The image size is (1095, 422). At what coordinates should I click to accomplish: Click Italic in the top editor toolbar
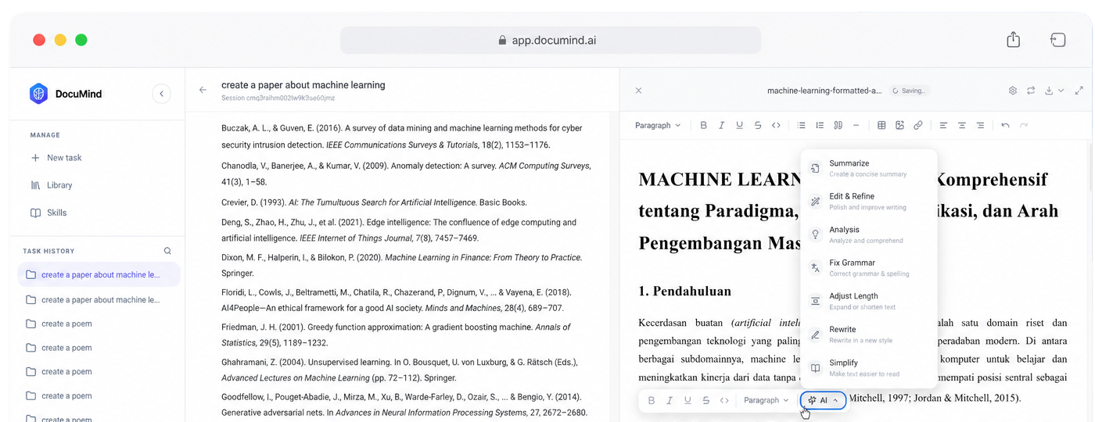(x=721, y=125)
